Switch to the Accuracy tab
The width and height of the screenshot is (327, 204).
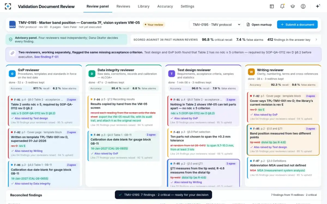pyautogui.click(x=165, y=6)
